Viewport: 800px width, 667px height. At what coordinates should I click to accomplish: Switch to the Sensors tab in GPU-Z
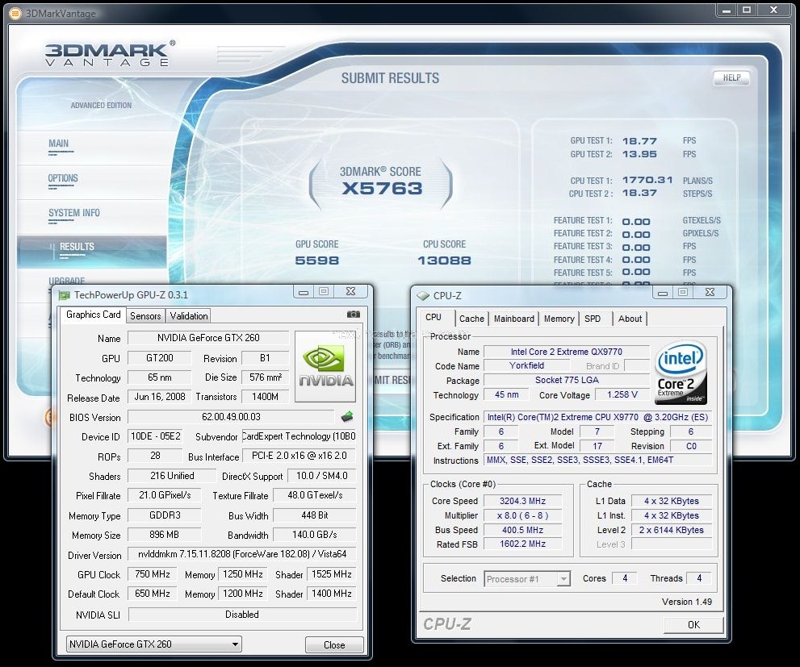coord(145,316)
